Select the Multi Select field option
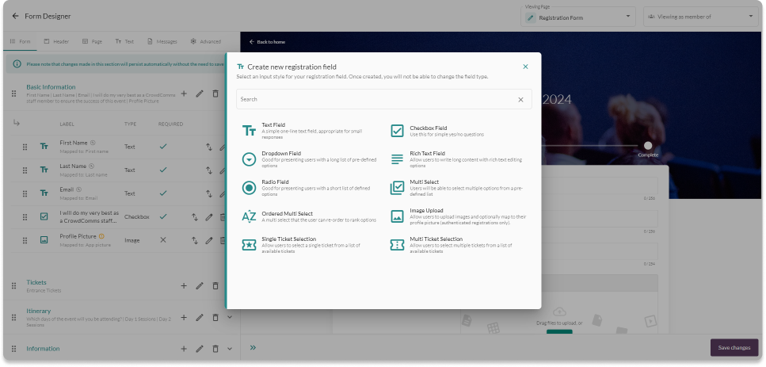The image size is (766, 367). [x=424, y=182]
